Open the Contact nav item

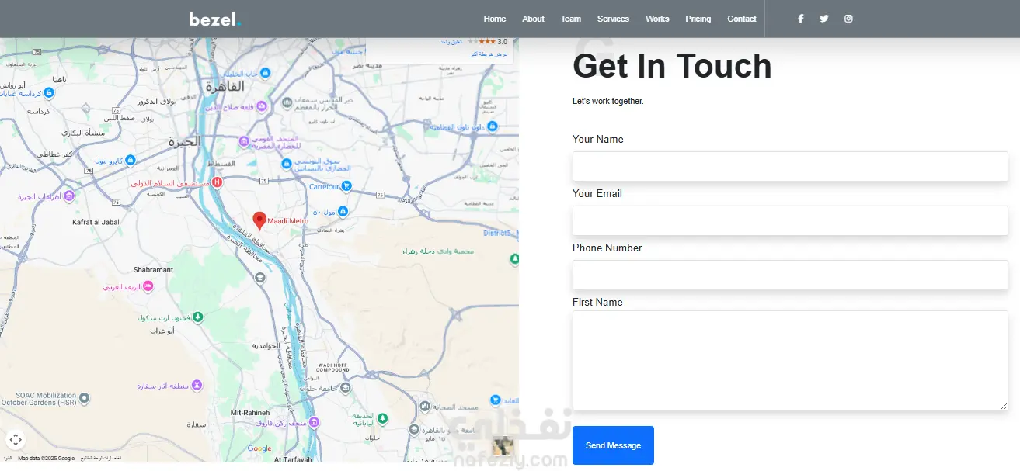(742, 19)
